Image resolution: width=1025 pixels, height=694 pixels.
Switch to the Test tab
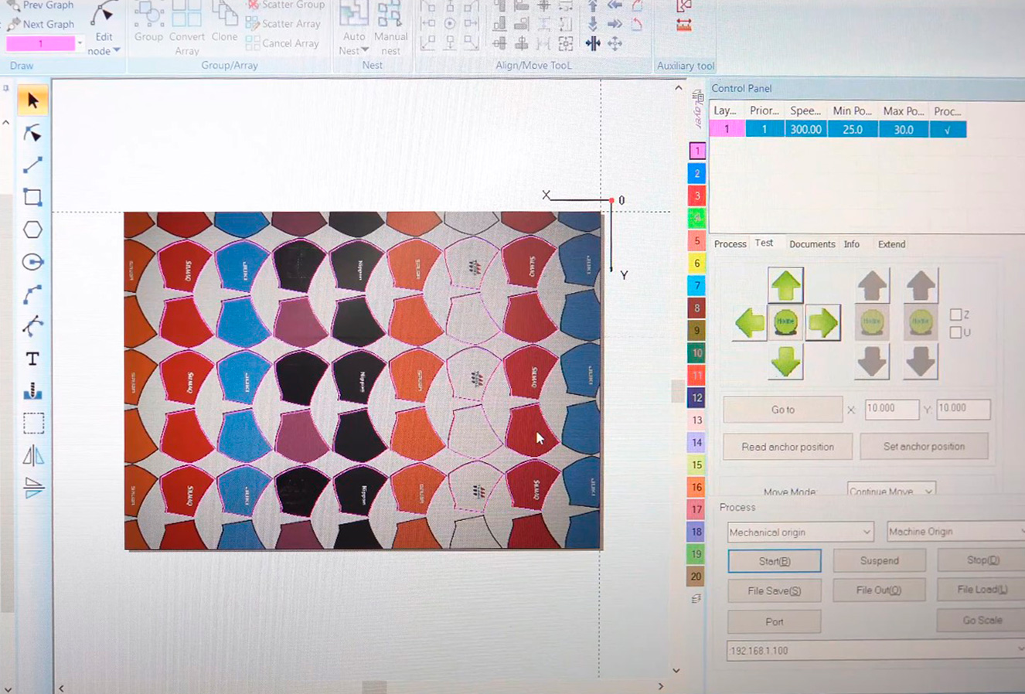(x=764, y=243)
